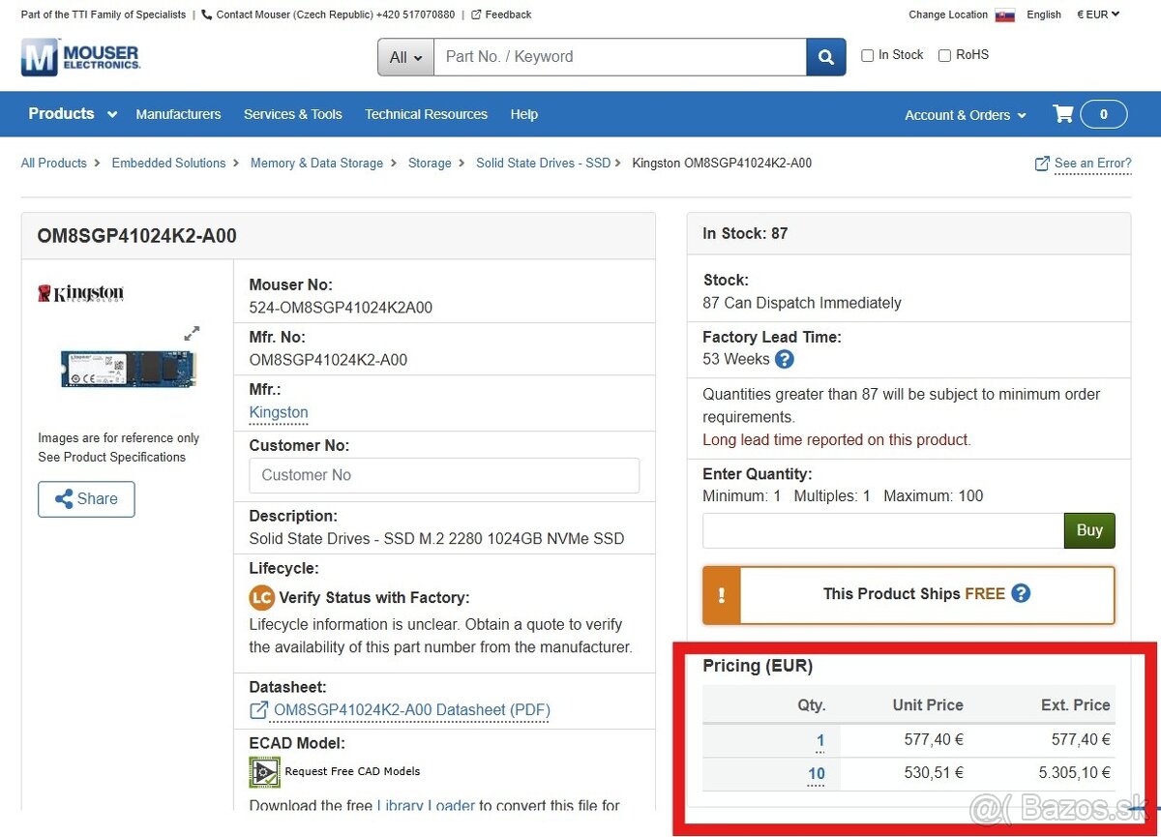Screen dimensions: 1161x837
Task: Click the green Buy button
Action: pyautogui.click(x=1089, y=530)
